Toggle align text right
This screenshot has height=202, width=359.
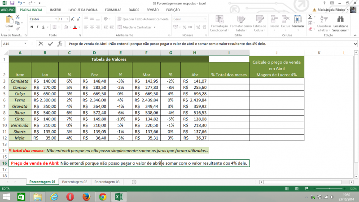click(98, 27)
